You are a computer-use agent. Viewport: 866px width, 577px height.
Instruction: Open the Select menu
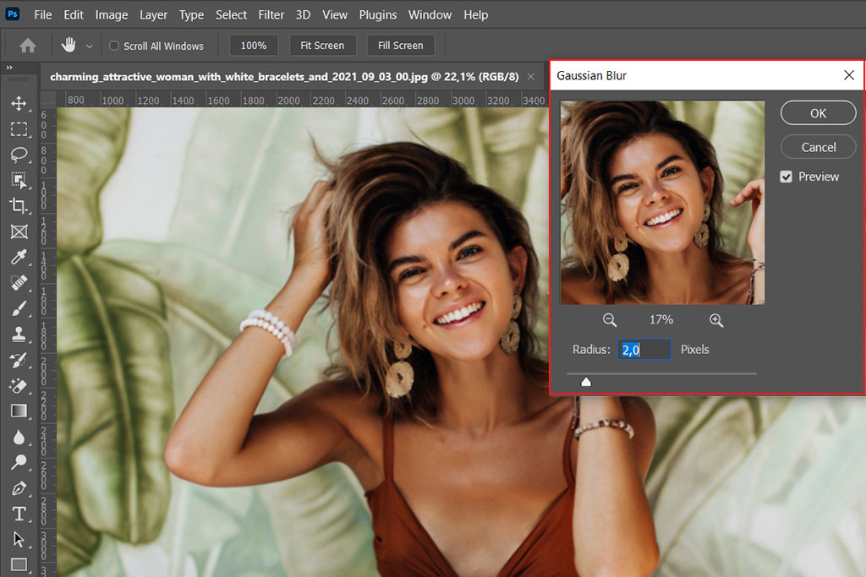231,15
